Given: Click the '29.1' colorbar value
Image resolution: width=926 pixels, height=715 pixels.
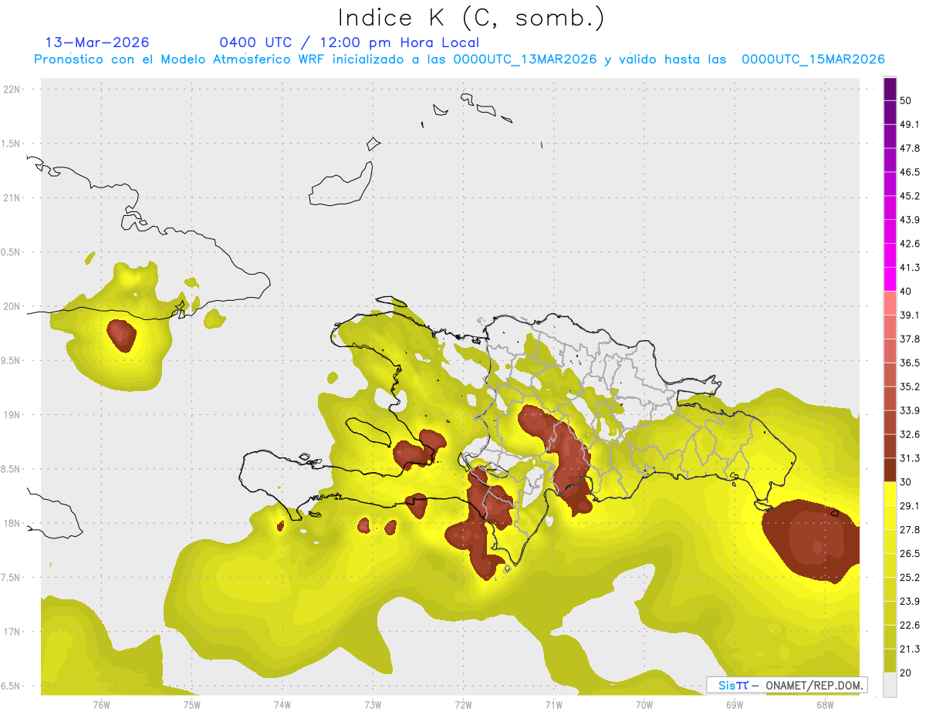Looking at the screenshot, I should (910, 506).
